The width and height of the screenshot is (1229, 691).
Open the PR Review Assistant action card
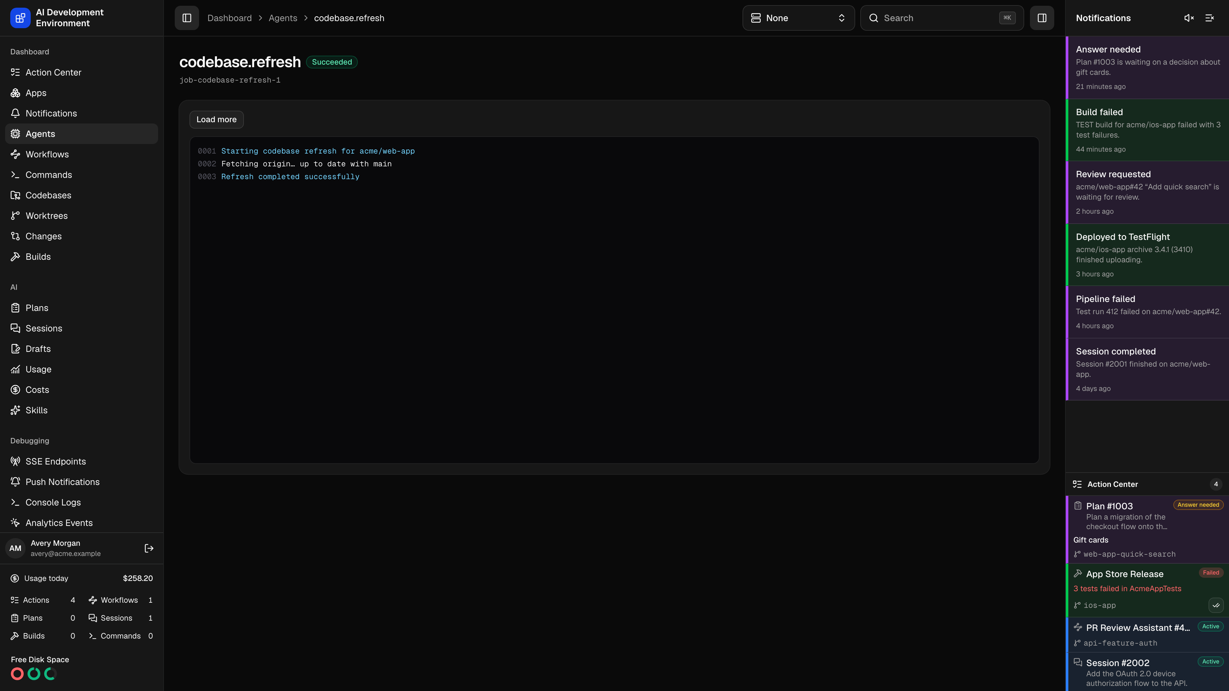(1147, 635)
